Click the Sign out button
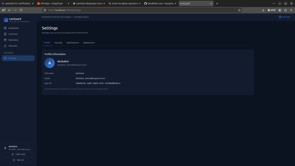The width and height of the screenshot is (295, 166). [x=18, y=160]
